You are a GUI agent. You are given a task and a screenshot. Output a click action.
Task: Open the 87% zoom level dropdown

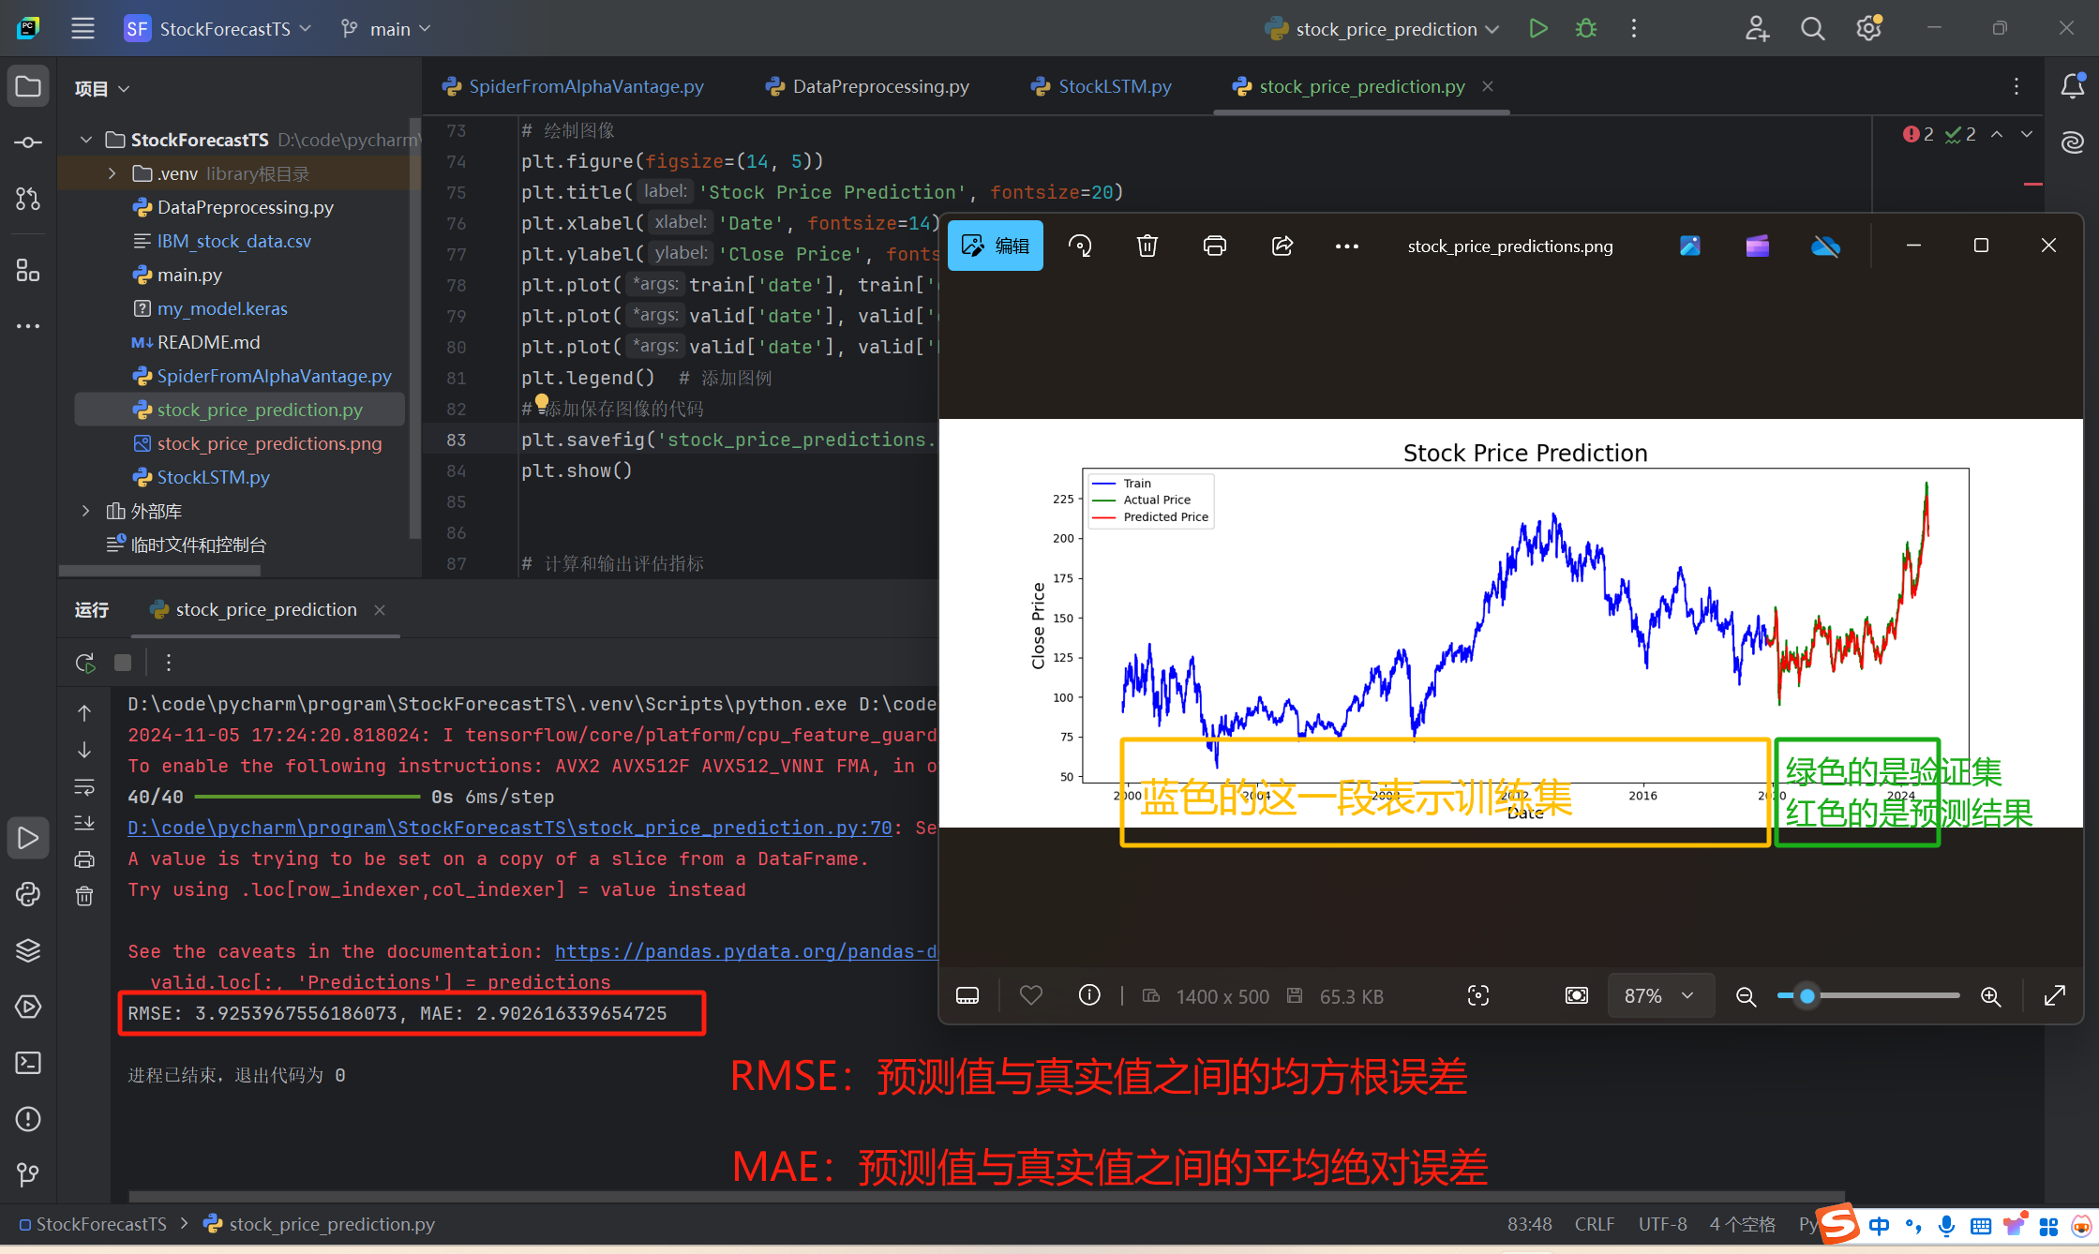[x=1659, y=995]
